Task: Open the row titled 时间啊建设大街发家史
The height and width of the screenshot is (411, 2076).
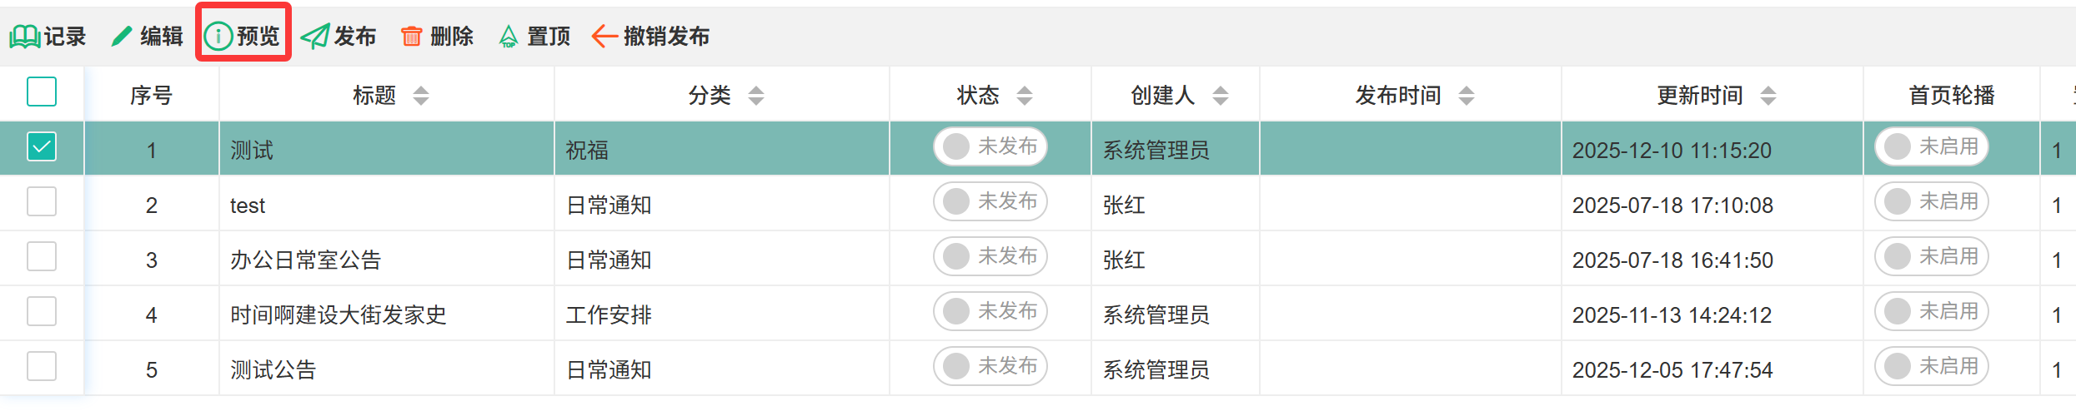Action: (338, 315)
